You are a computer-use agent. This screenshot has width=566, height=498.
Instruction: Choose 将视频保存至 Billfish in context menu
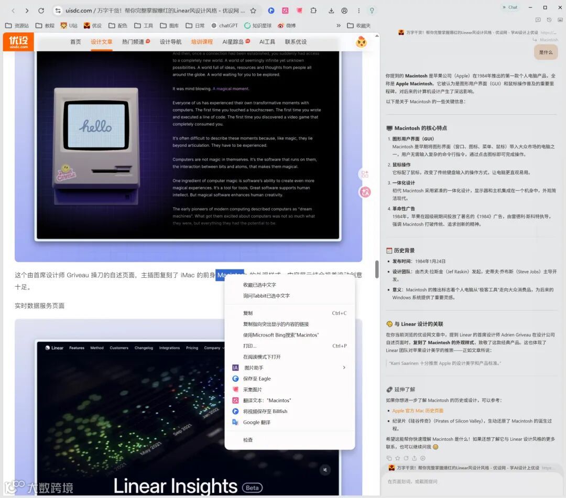pyautogui.click(x=290, y=412)
